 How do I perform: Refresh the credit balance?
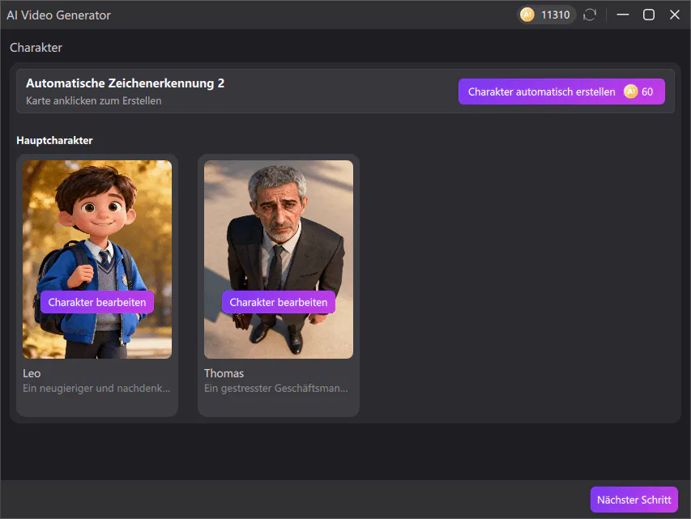point(590,15)
